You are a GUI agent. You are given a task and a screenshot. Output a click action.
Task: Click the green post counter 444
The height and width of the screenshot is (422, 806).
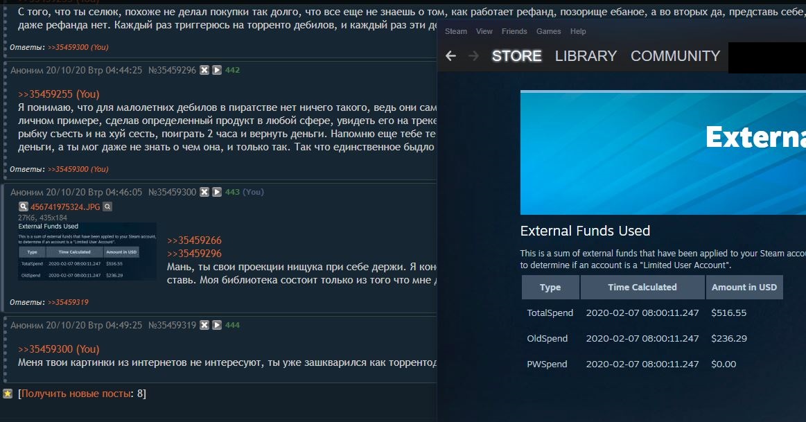pyautogui.click(x=232, y=325)
